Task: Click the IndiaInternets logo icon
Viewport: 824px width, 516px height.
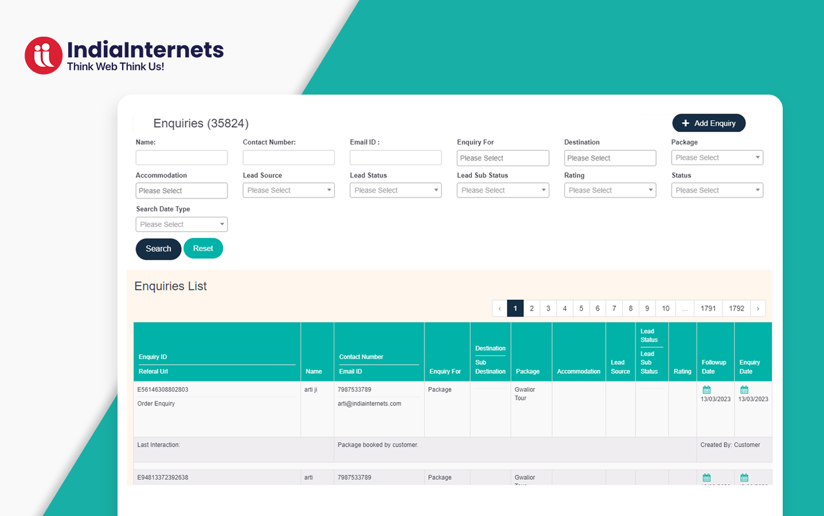Action: tap(44, 56)
